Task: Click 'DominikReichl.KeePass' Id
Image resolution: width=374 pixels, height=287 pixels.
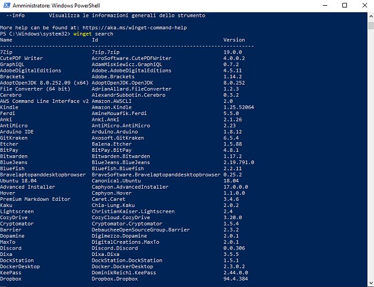Action: click(124, 273)
